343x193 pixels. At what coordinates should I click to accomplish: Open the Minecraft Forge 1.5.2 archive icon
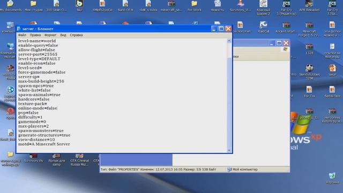[x=309, y=29]
